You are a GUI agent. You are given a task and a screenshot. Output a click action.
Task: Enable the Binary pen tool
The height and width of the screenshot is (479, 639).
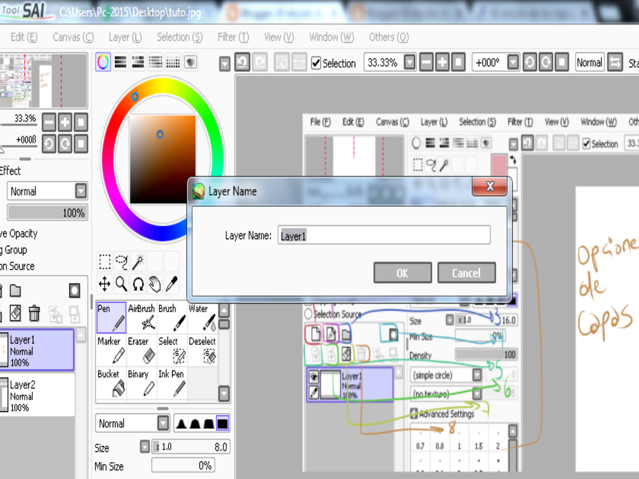(x=141, y=383)
